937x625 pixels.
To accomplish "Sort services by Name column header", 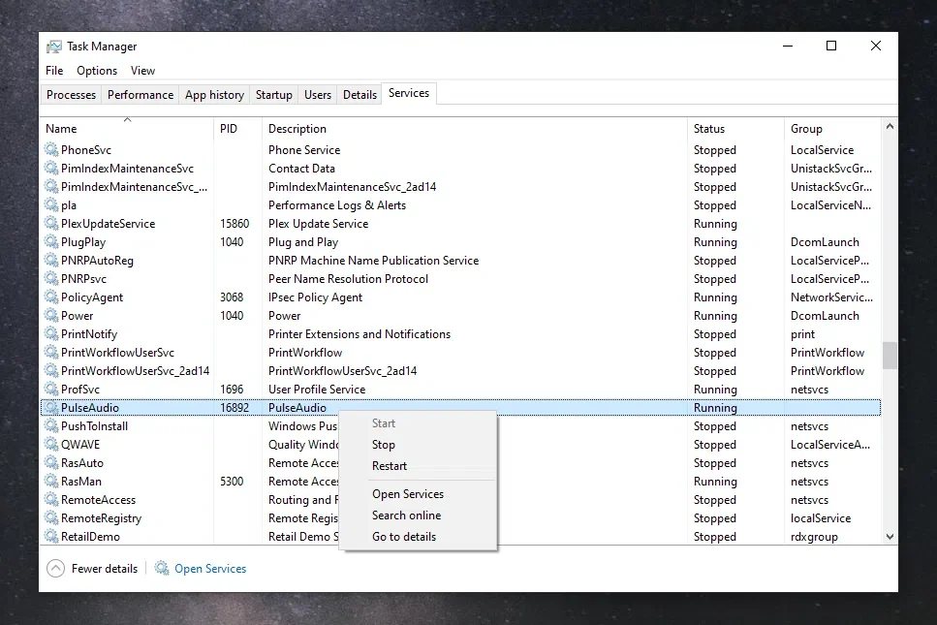I will (61, 129).
